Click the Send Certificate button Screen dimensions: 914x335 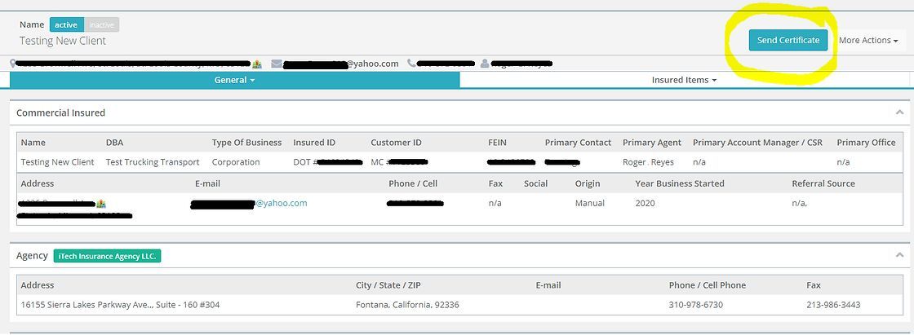pyautogui.click(x=788, y=40)
